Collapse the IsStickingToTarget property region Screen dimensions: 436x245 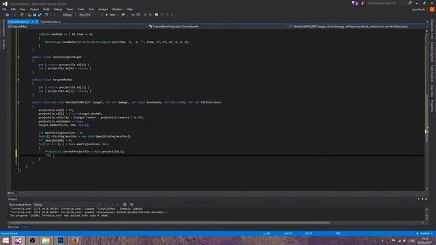tap(18, 57)
